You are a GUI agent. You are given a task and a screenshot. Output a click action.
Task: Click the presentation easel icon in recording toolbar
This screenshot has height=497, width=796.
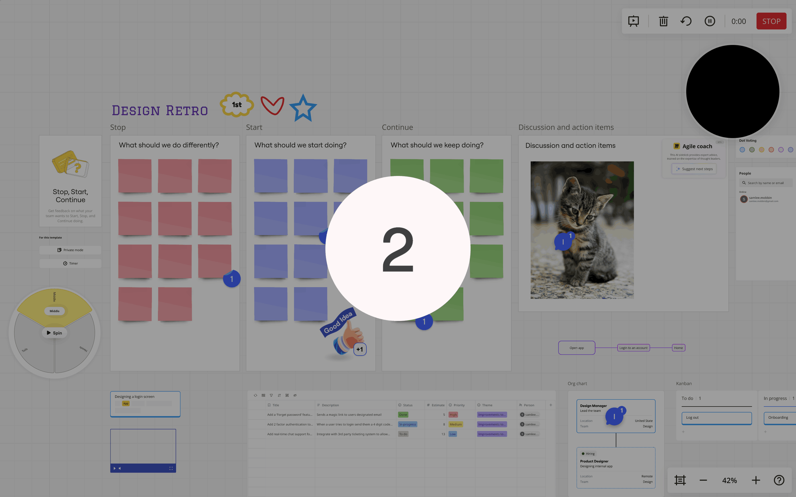pyautogui.click(x=634, y=21)
